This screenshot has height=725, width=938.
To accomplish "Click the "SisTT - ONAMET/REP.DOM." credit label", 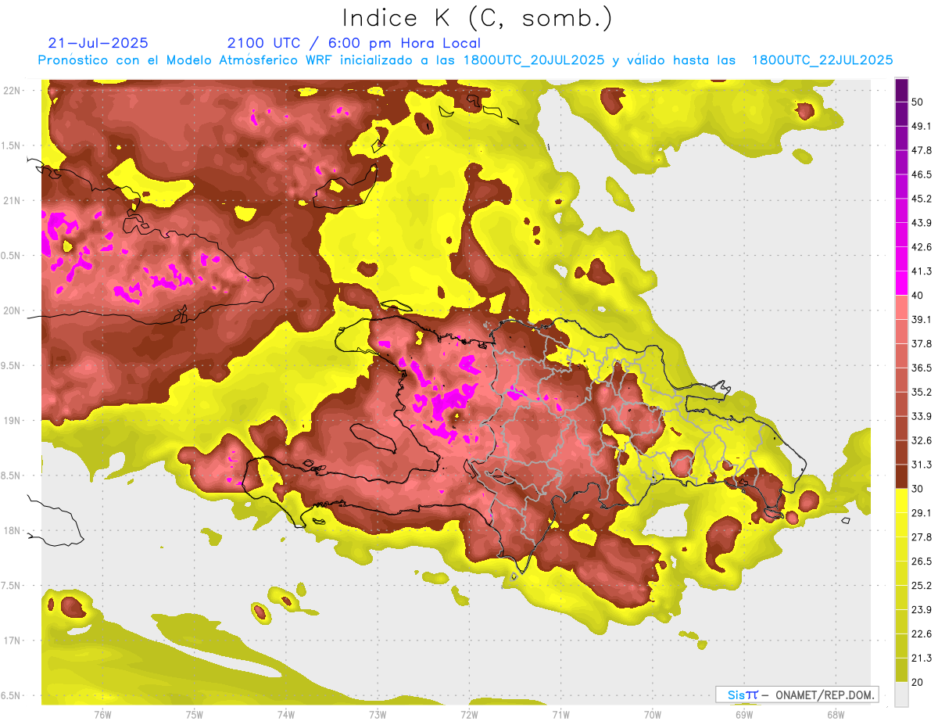I will pyautogui.click(x=797, y=694).
